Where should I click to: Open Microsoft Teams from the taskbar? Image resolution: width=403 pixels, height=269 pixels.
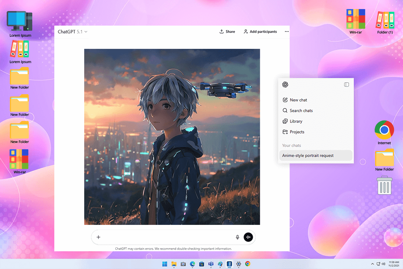pos(211,264)
